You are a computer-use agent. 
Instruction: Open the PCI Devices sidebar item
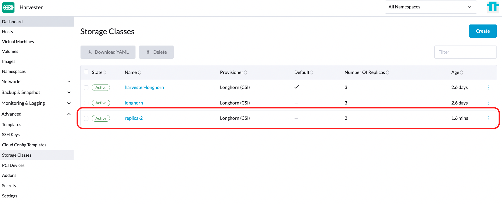(13, 165)
